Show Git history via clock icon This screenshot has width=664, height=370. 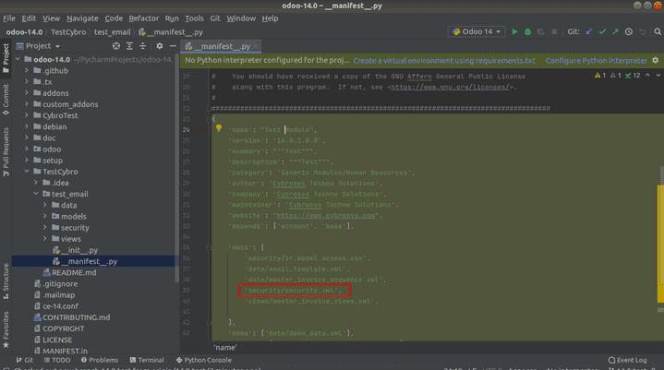tap(629, 31)
